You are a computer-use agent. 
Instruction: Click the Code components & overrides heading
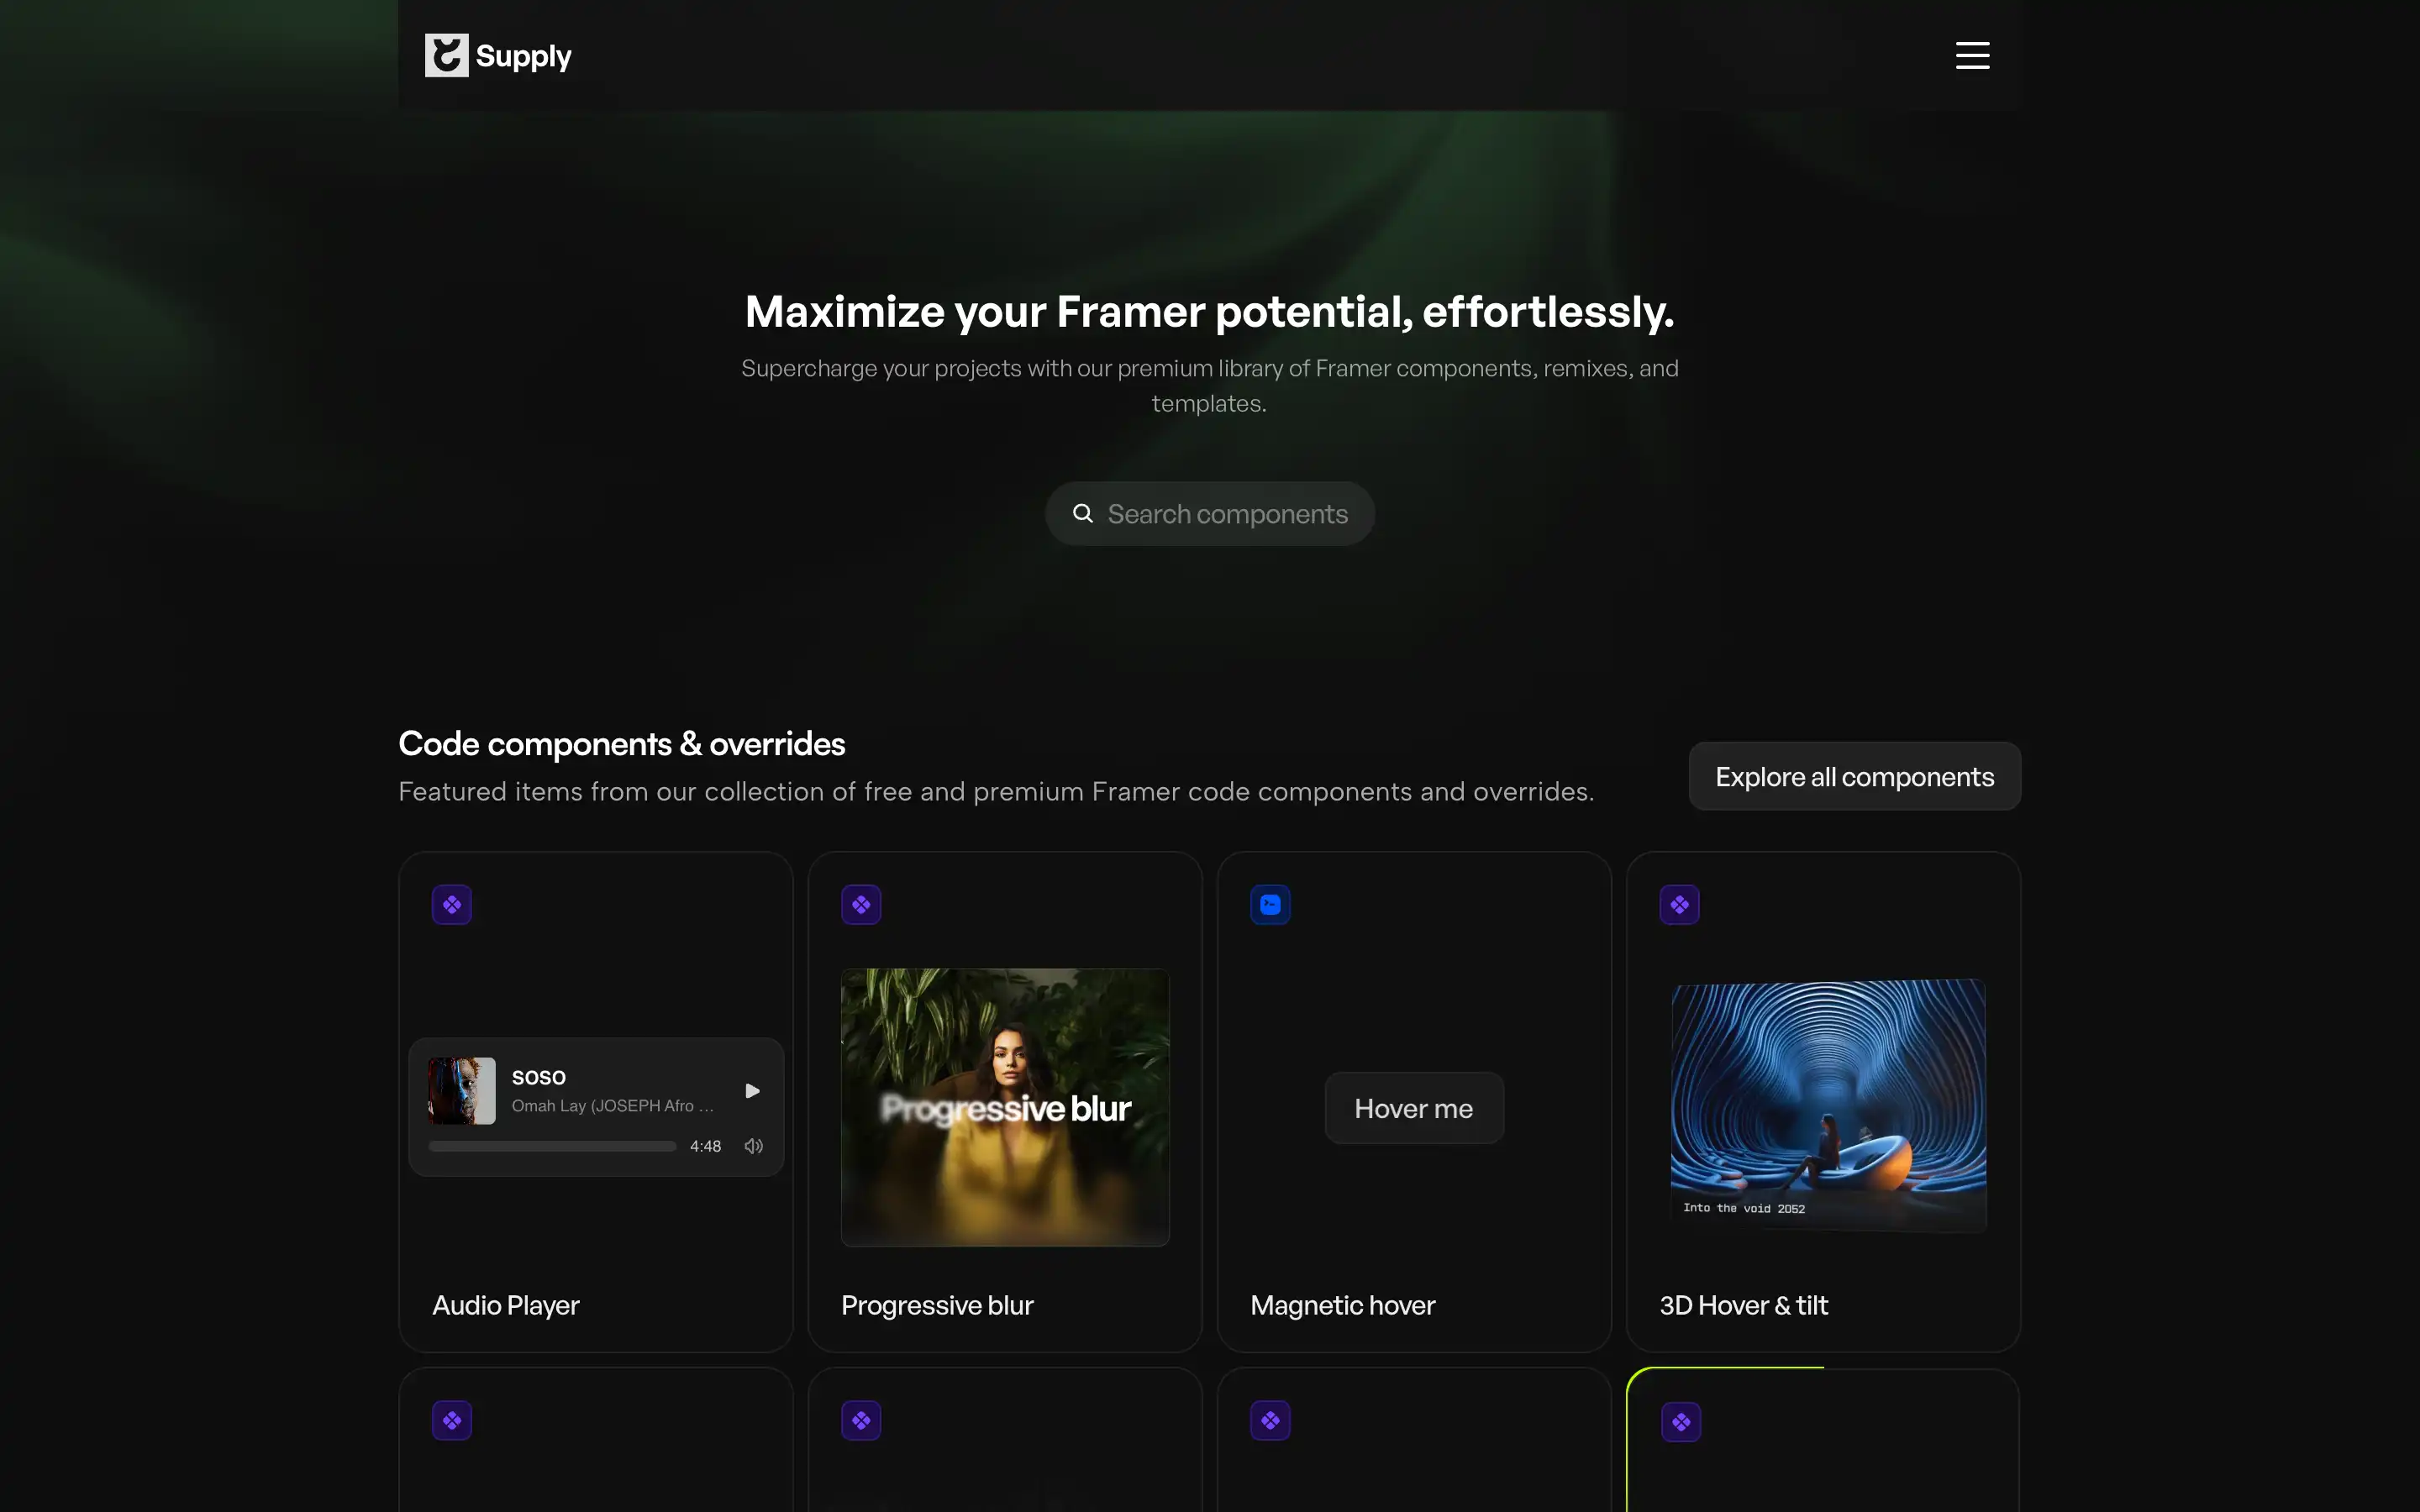point(622,743)
